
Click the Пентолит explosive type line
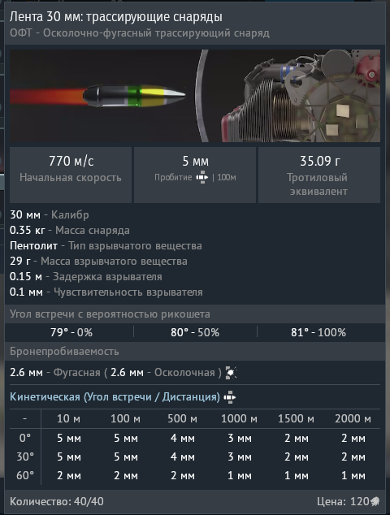coord(106,246)
